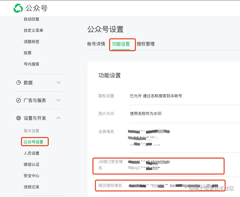Viewport: 240px width, 197px height.
Task: Select 投票 in the sidebar
Action: coord(28,53)
